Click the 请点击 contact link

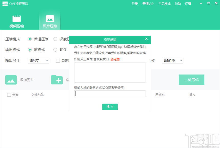point(115,59)
